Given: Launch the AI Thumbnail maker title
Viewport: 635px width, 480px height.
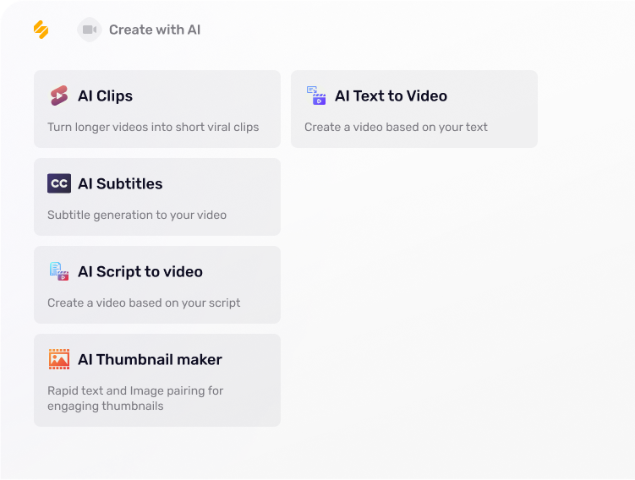Looking at the screenshot, I should (150, 360).
